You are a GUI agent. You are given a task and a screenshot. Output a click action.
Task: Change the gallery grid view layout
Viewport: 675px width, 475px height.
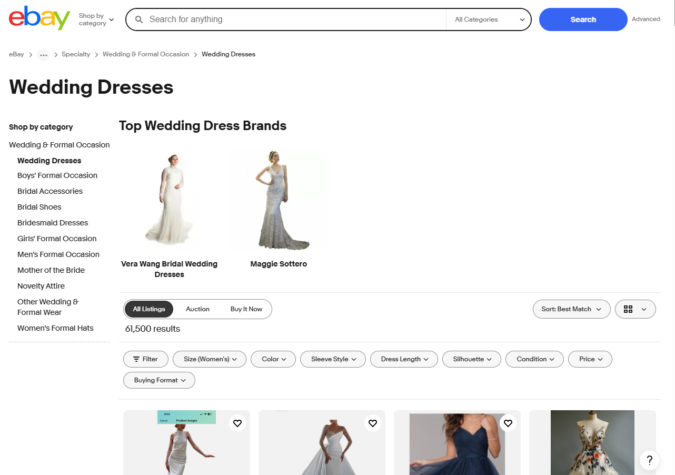coord(635,309)
